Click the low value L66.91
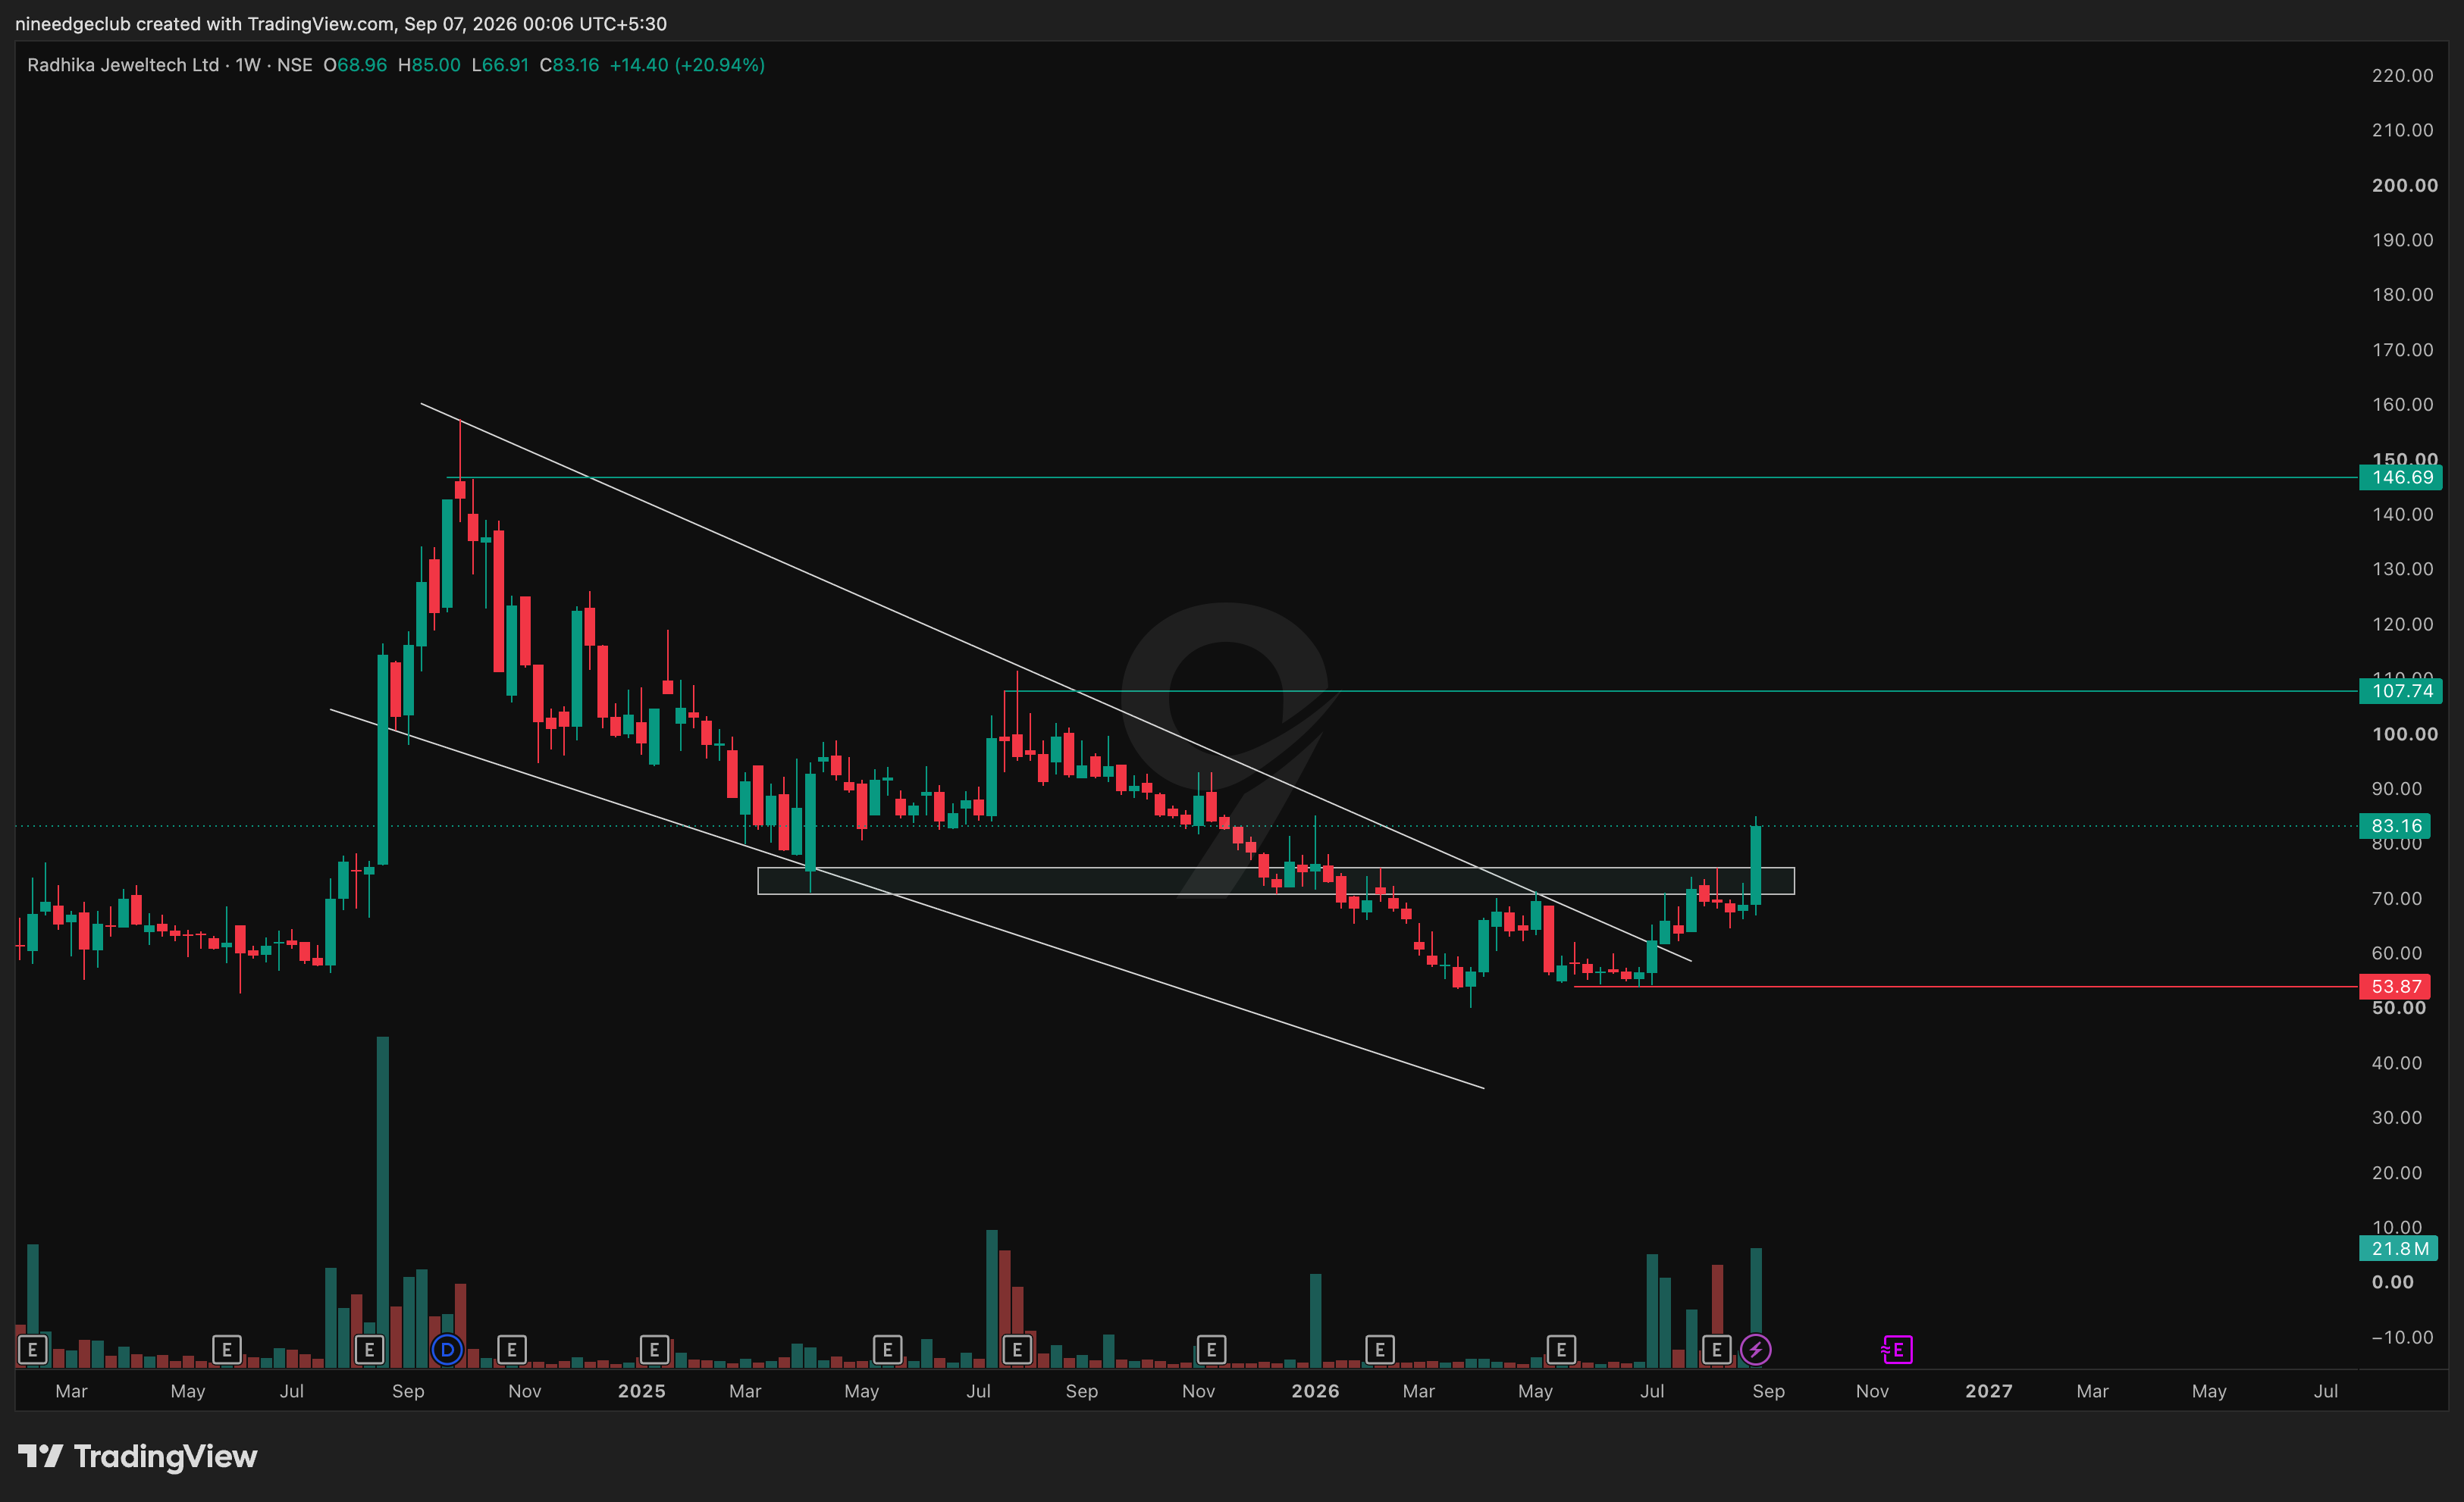The height and width of the screenshot is (1502, 2464). click(x=500, y=65)
